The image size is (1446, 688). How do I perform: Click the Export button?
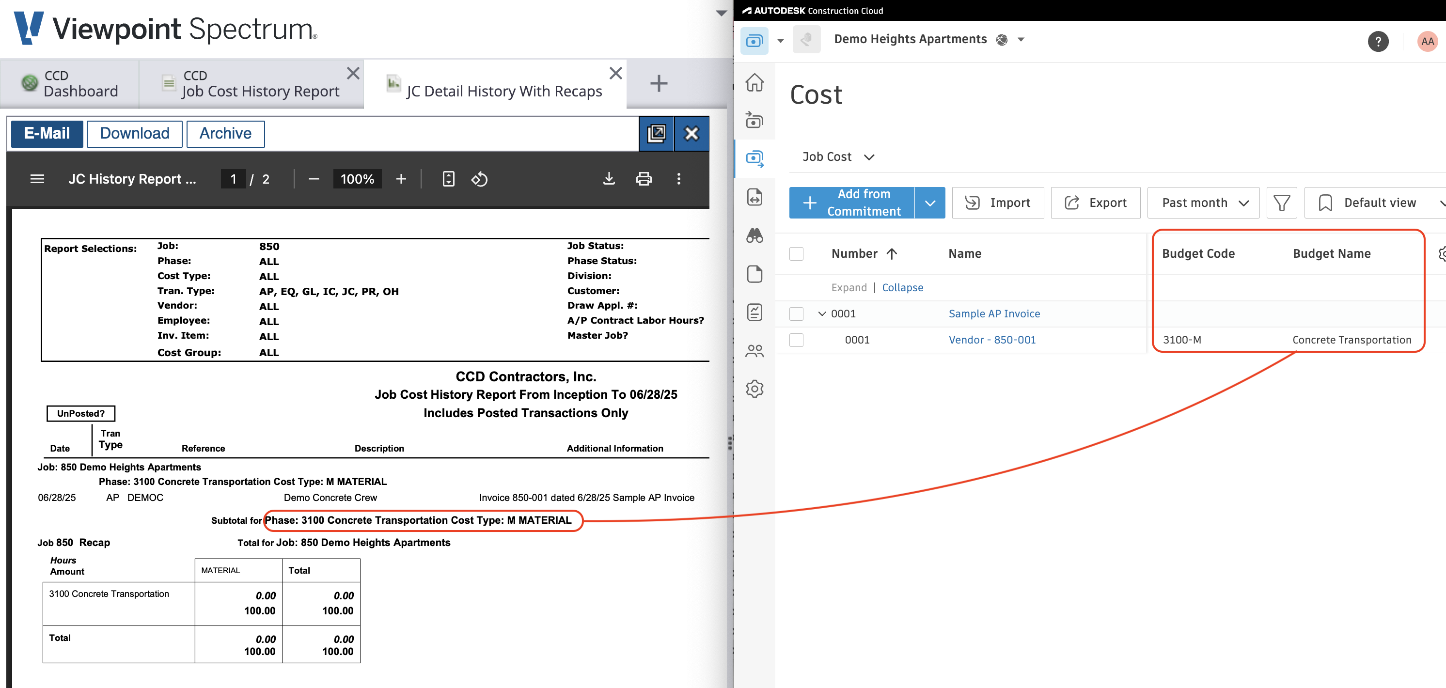tap(1095, 203)
